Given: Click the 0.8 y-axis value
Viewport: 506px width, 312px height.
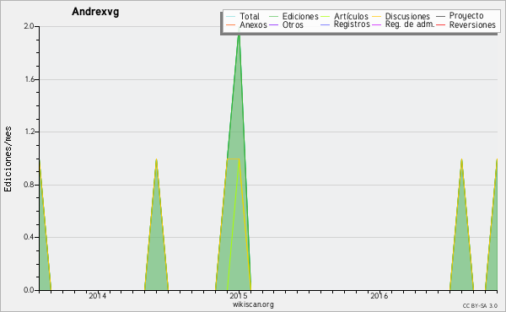Looking at the screenshot, I should coord(29,185).
